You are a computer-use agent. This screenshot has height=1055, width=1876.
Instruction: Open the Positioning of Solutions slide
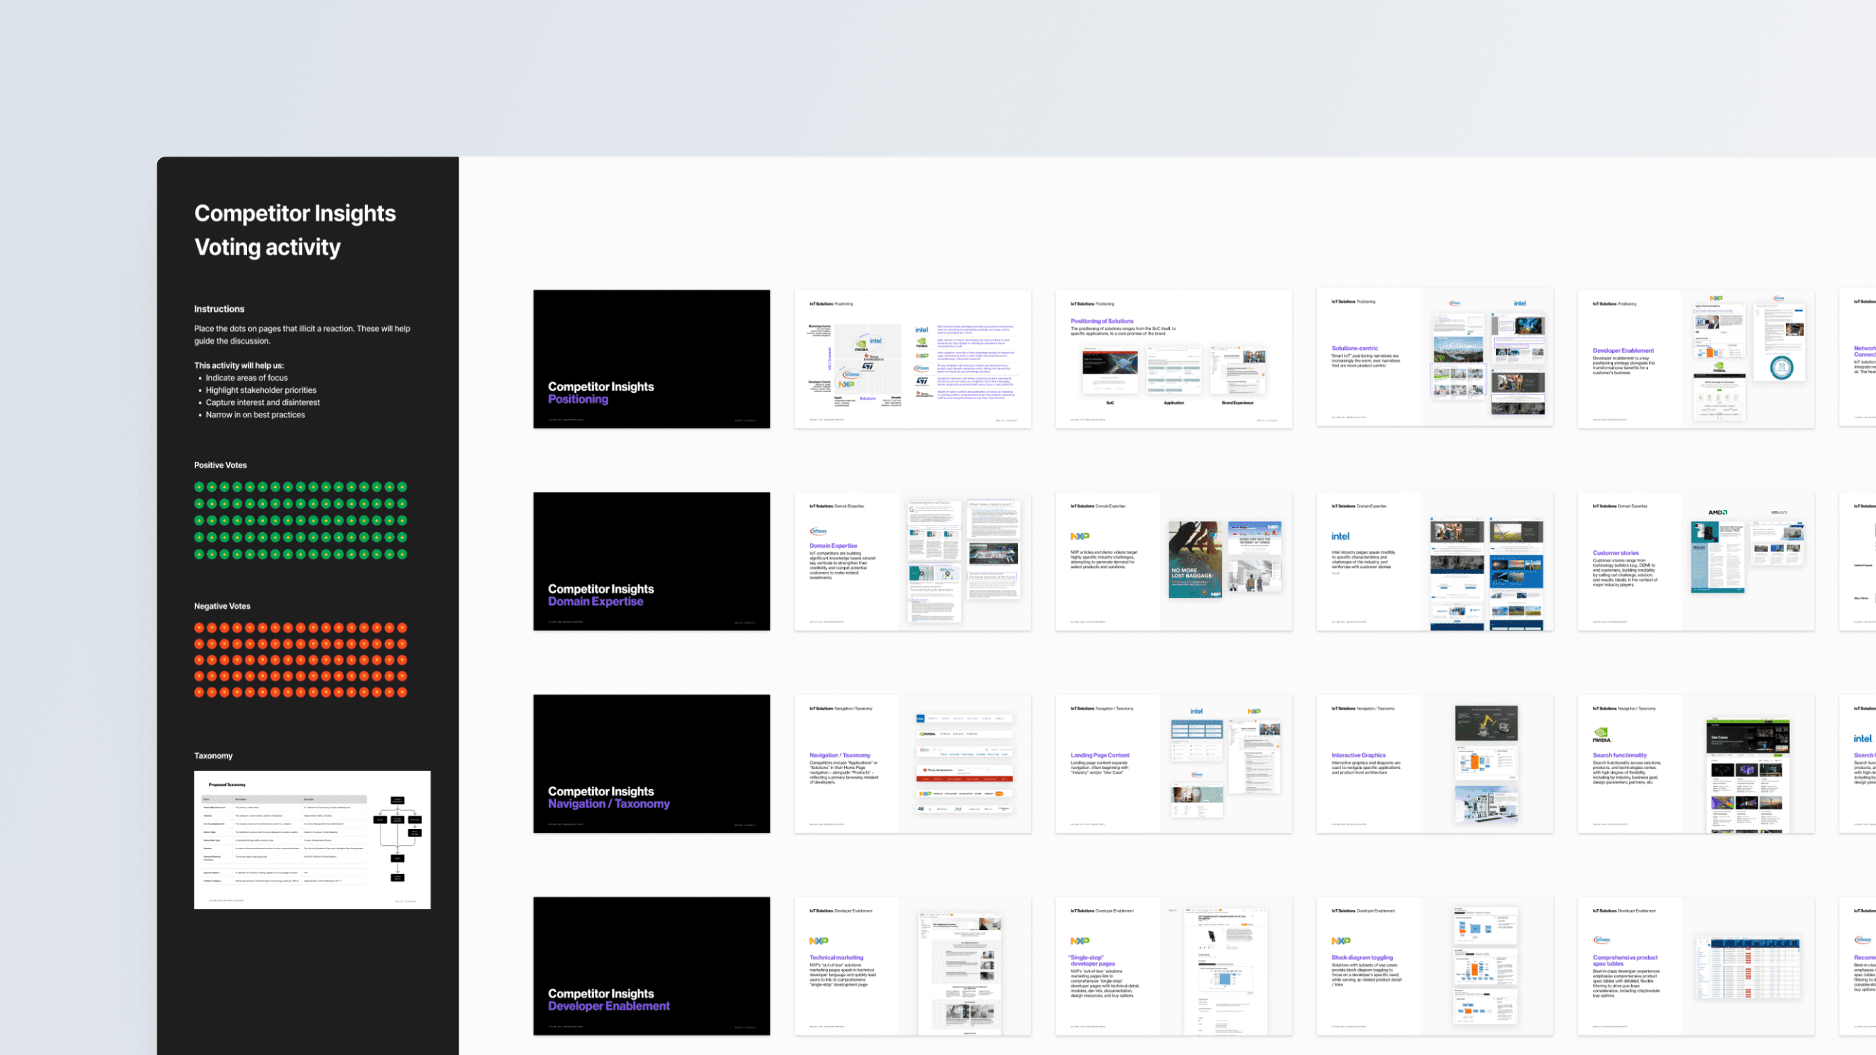(1173, 359)
